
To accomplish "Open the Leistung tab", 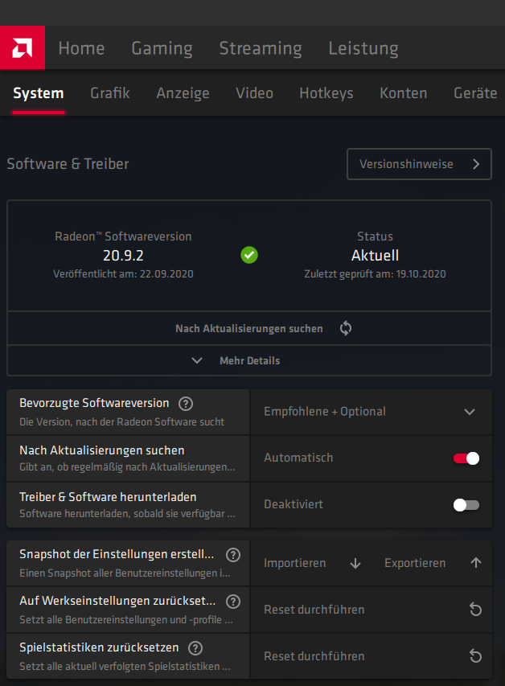I will tap(363, 48).
